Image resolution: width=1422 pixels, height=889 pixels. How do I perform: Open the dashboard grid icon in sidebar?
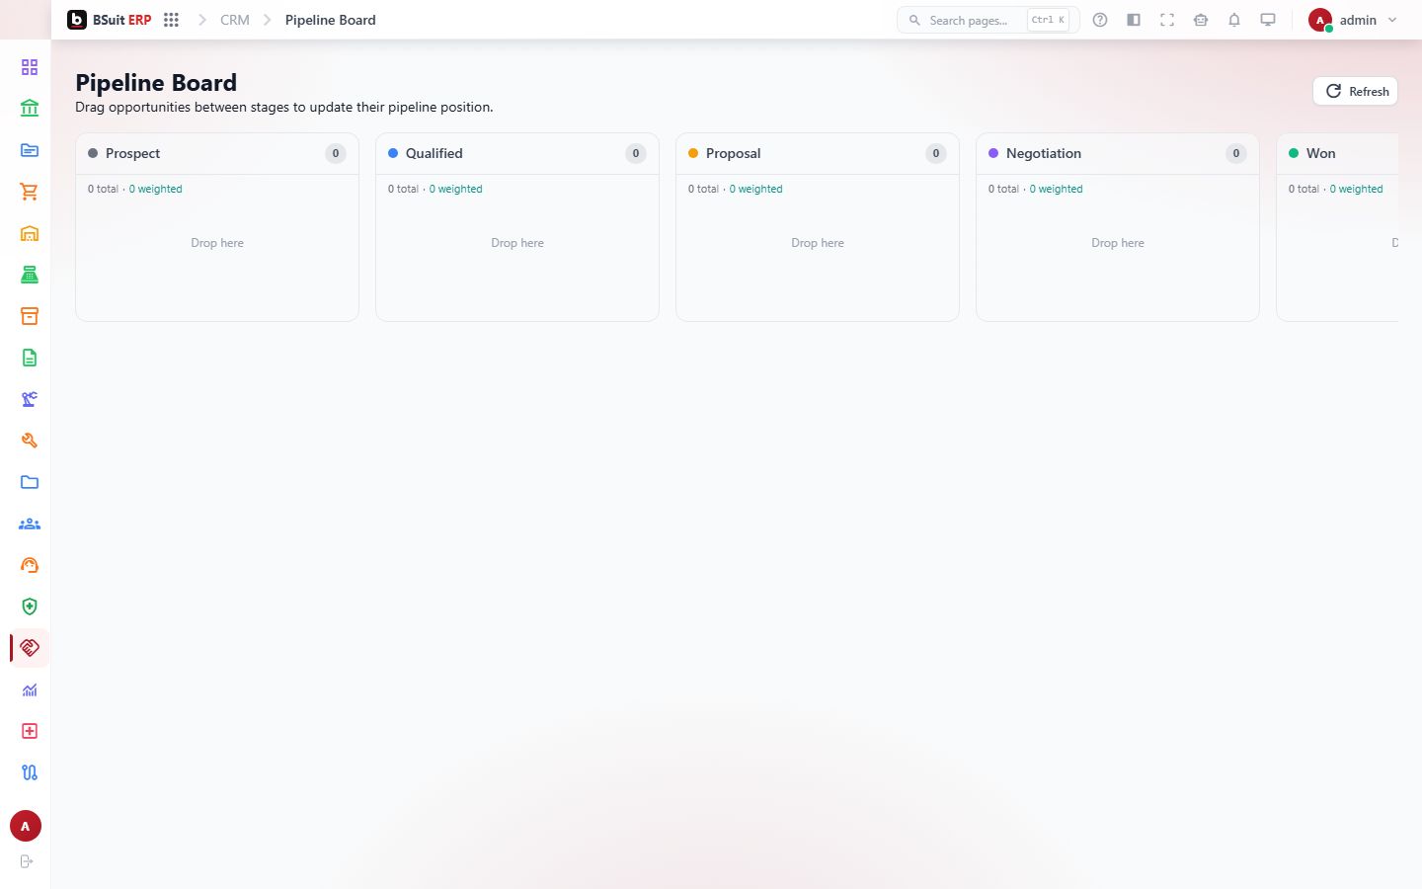[x=30, y=67]
